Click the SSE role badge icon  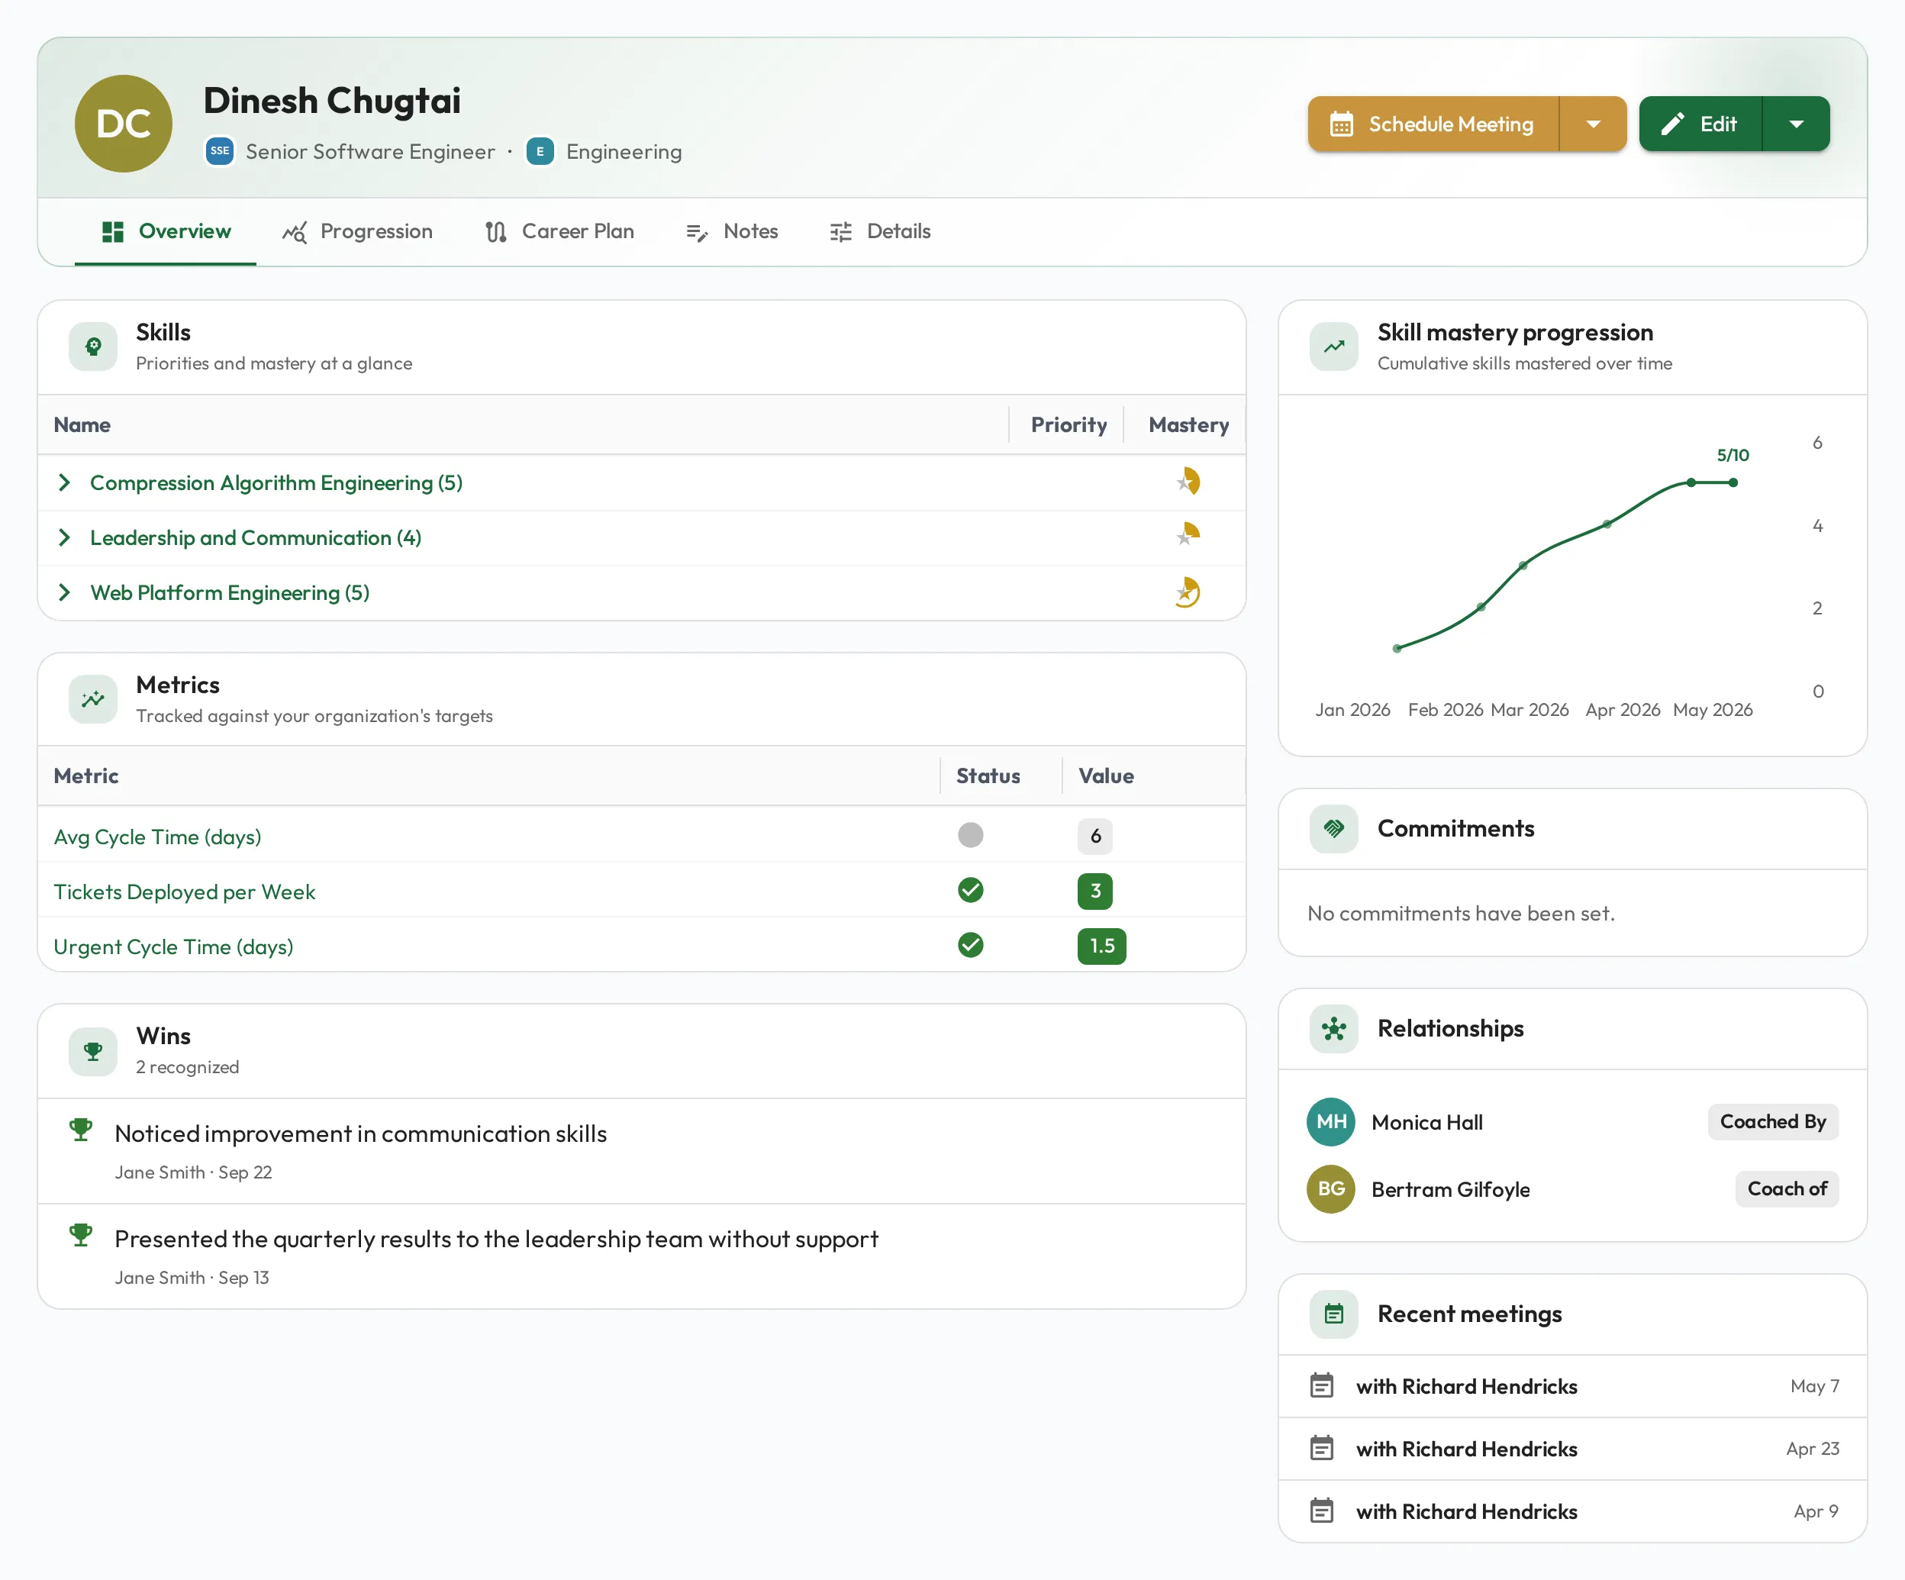point(220,151)
